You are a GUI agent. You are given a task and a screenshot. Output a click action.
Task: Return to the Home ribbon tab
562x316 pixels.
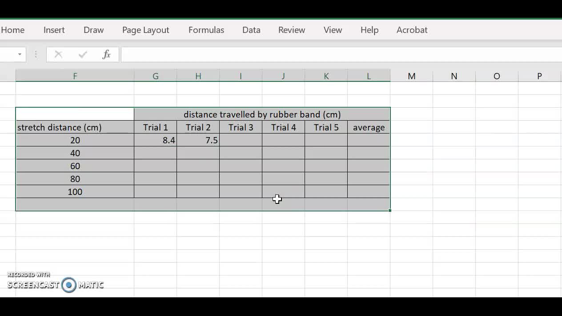click(12, 30)
